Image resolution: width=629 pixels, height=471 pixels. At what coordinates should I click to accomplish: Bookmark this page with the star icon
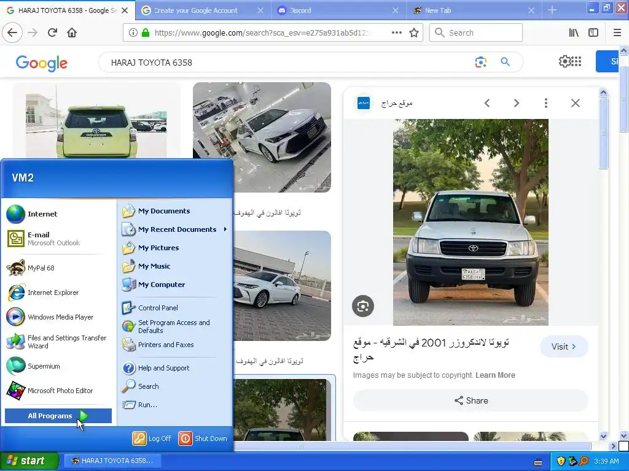pyautogui.click(x=414, y=33)
